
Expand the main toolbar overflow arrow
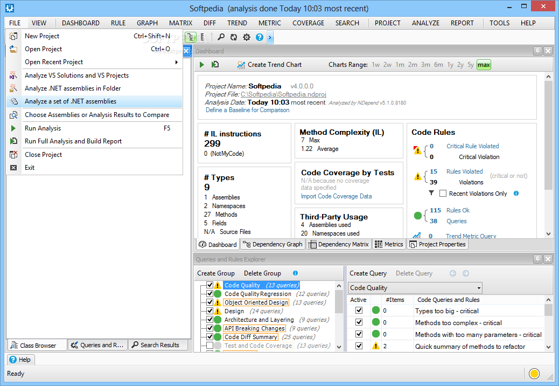(x=270, y=37)
